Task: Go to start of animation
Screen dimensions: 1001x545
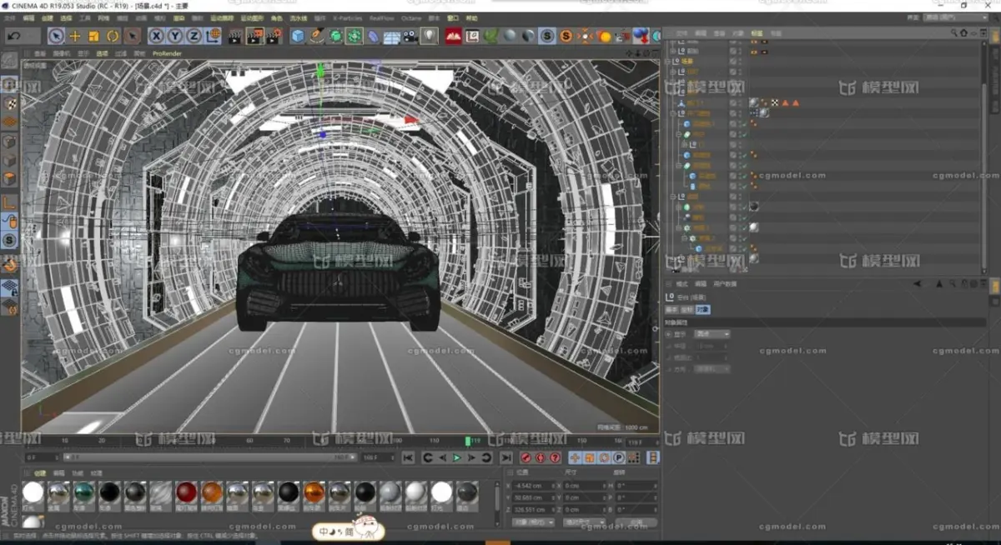Action: 408,457
